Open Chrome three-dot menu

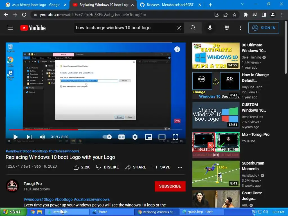(x=282, y=15)
